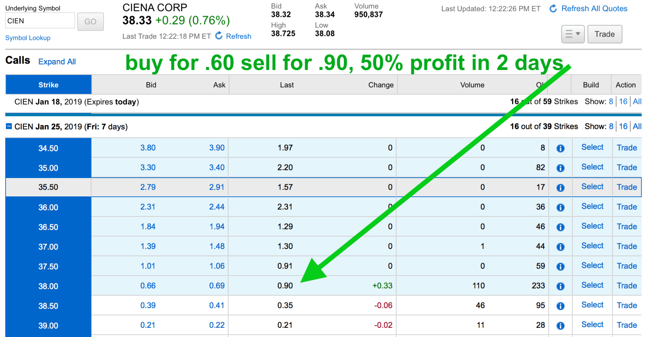Open info icon for 39.00 strike
This screenshot has width=649, height=337.
point(560,326)
